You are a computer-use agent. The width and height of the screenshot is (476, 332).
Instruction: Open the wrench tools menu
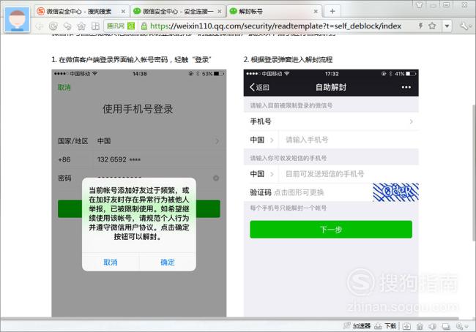point(465,26)
